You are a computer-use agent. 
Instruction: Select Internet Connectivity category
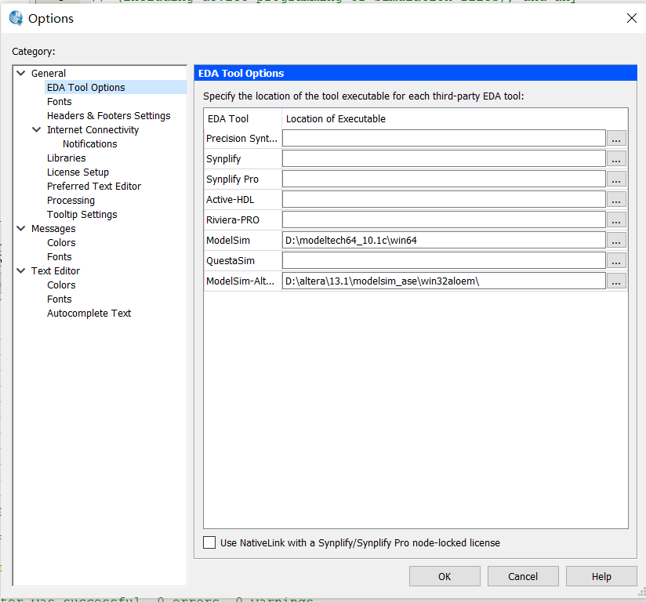pyautogui.click(x=93, y=130)
